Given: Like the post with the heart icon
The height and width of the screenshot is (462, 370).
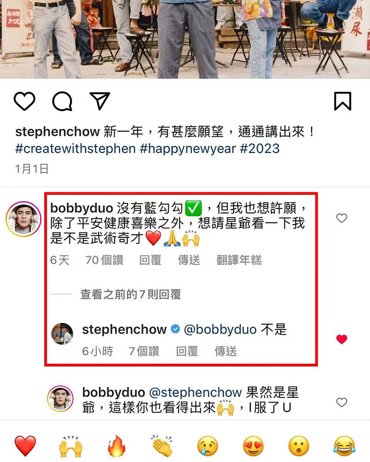Looking at the screenshot, I should tap(25, 101).
